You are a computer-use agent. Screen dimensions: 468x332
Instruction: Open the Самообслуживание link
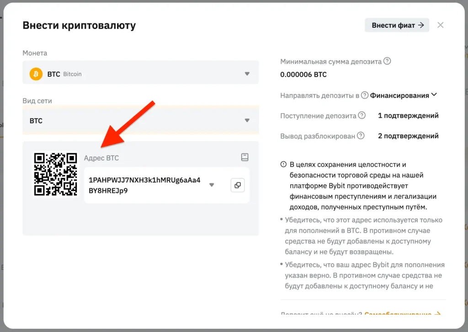[402, 314]
